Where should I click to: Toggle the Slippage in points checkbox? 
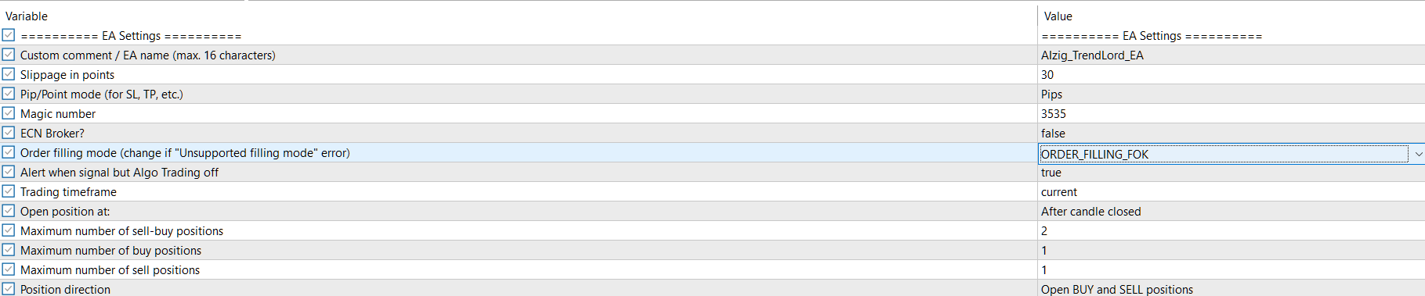point(8,74)
